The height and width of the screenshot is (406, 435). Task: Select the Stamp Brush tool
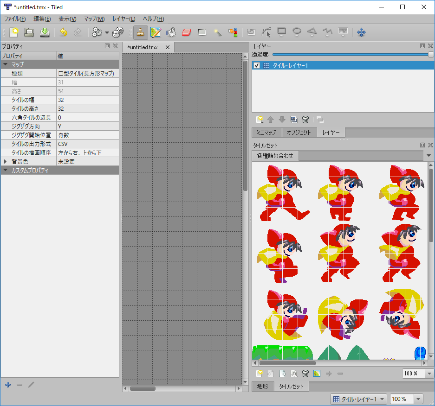(x=140, y=32)
